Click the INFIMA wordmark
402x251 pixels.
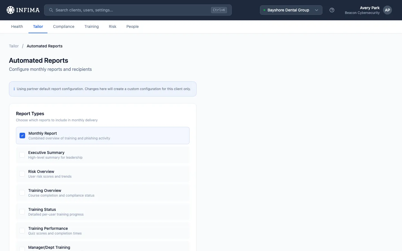pyautogui.click(x=28, y=10)
